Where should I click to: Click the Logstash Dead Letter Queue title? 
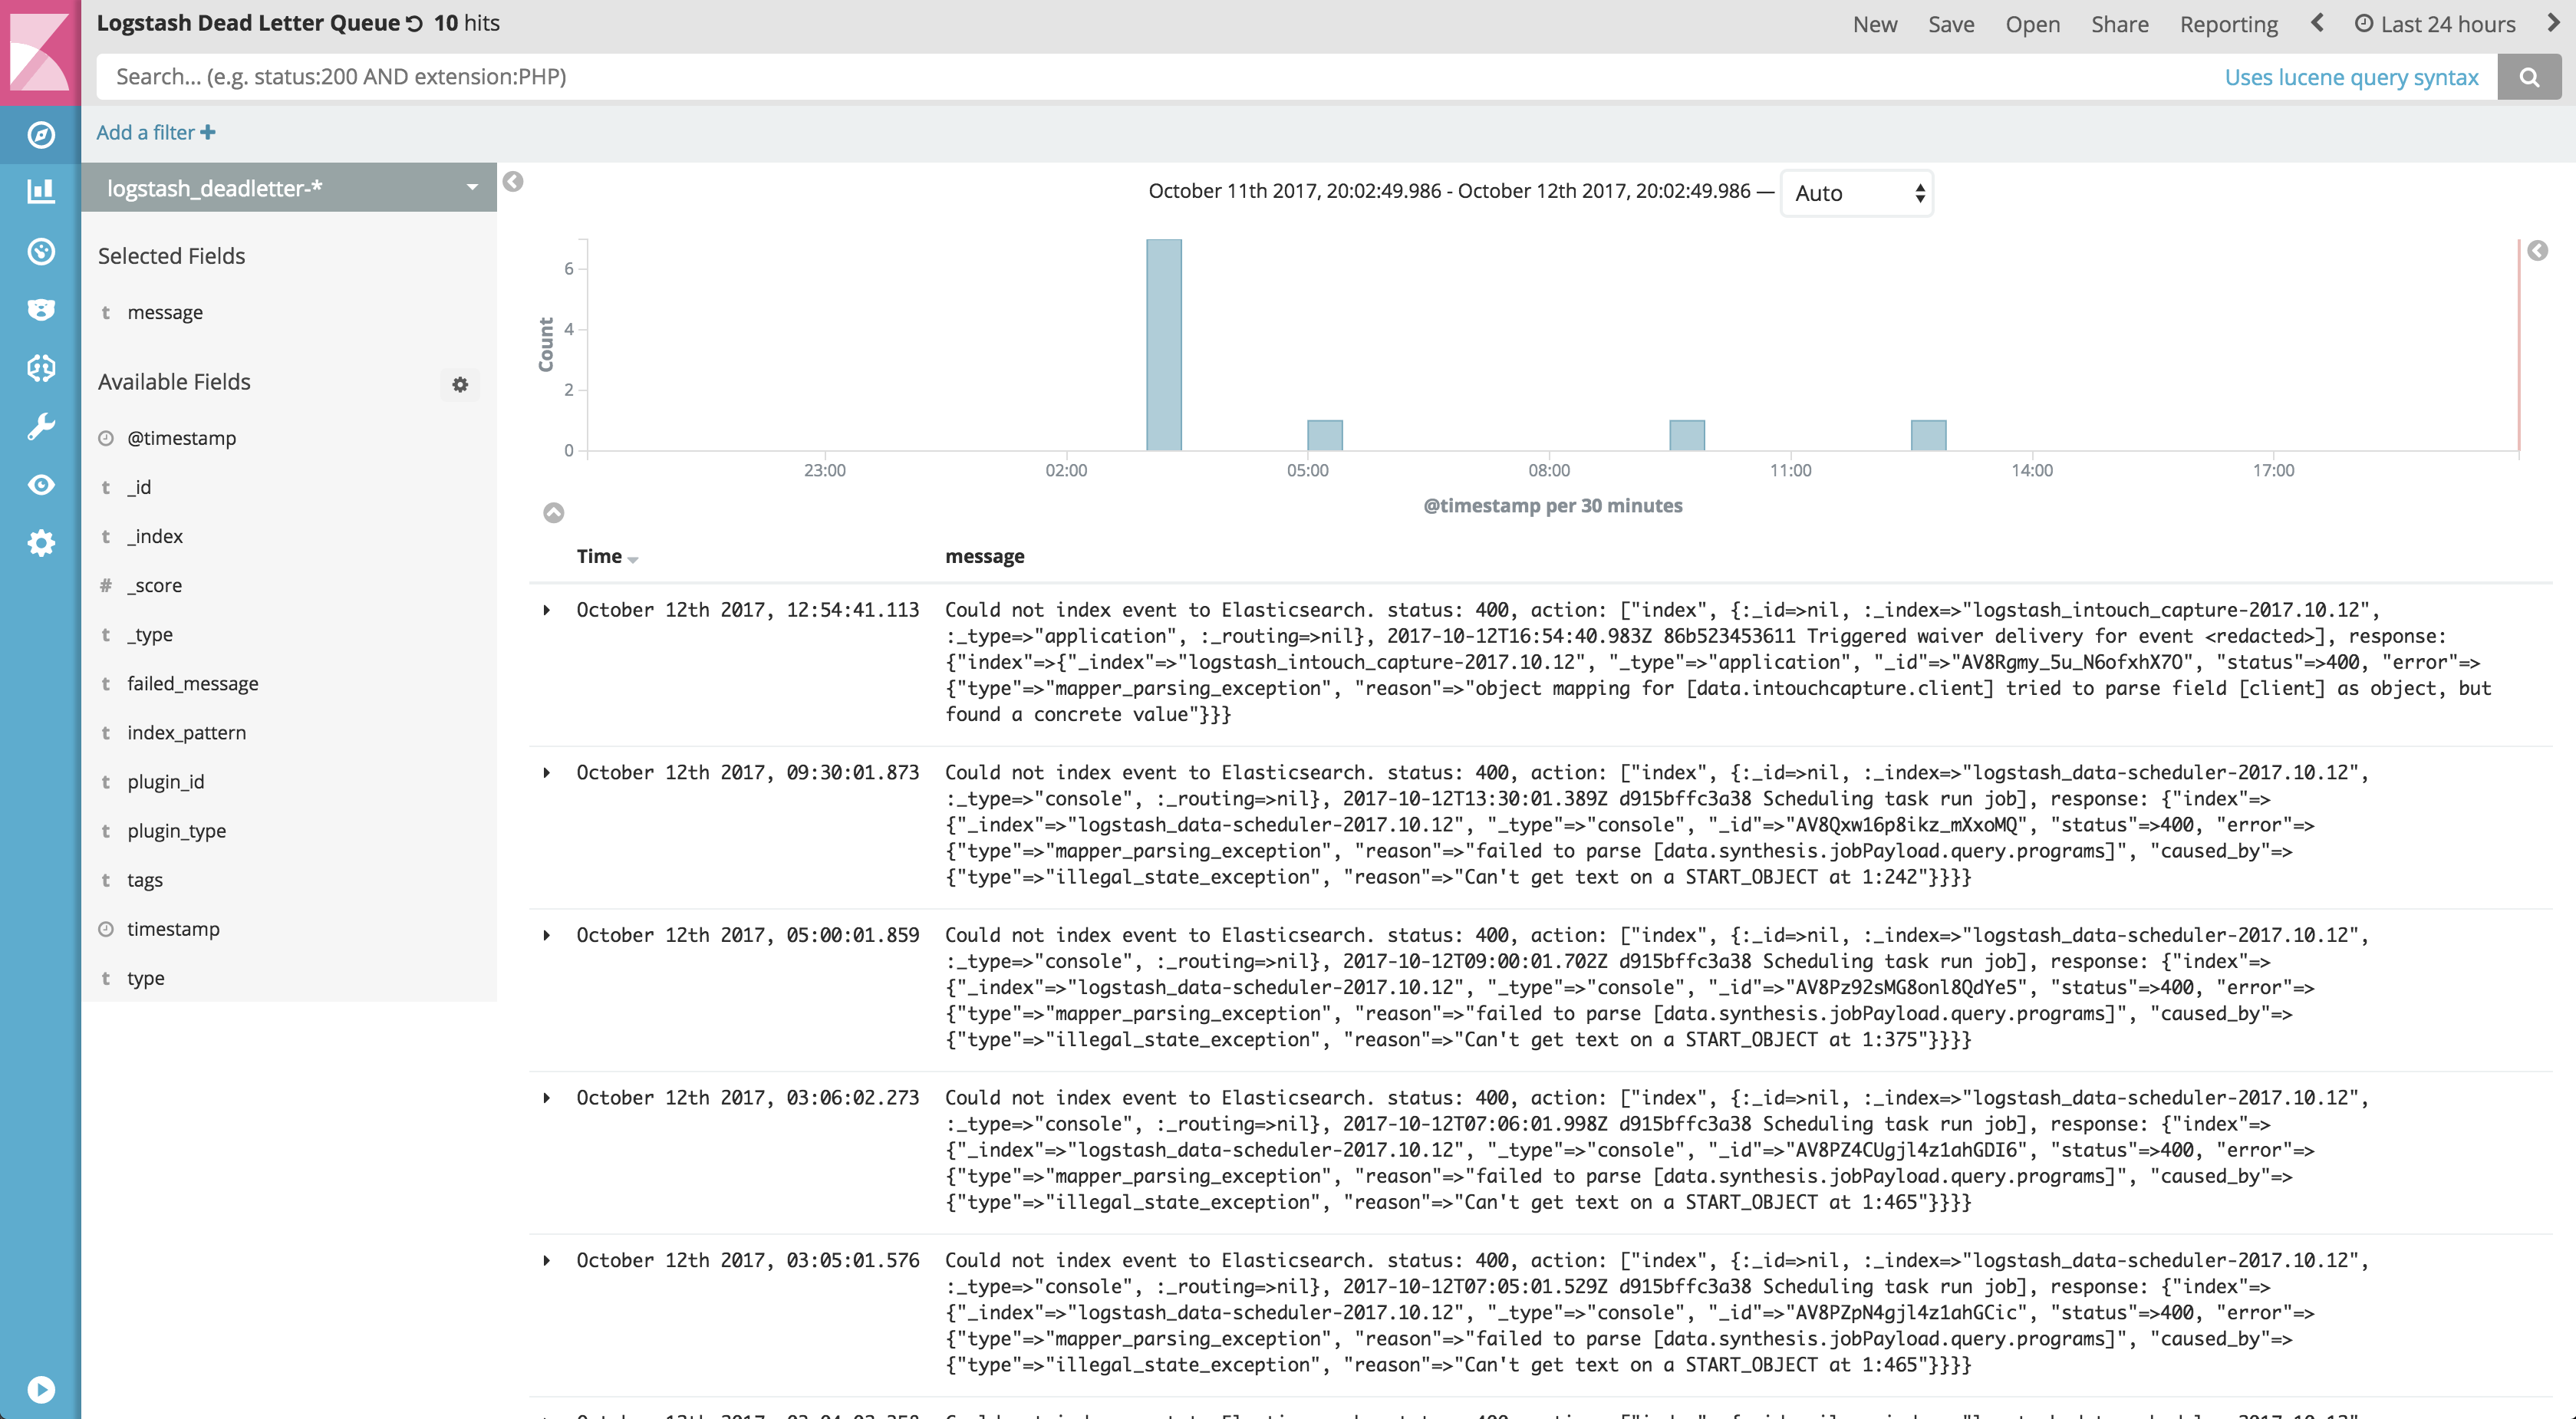point(248,23)
